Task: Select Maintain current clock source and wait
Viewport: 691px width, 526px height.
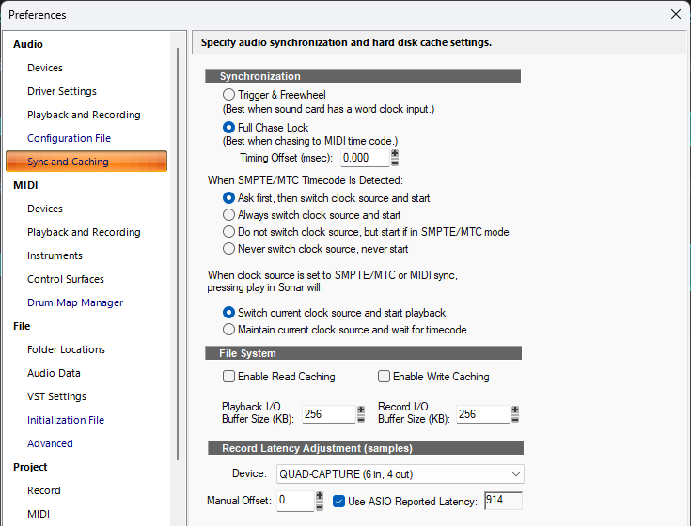Action: click(228, 330)
